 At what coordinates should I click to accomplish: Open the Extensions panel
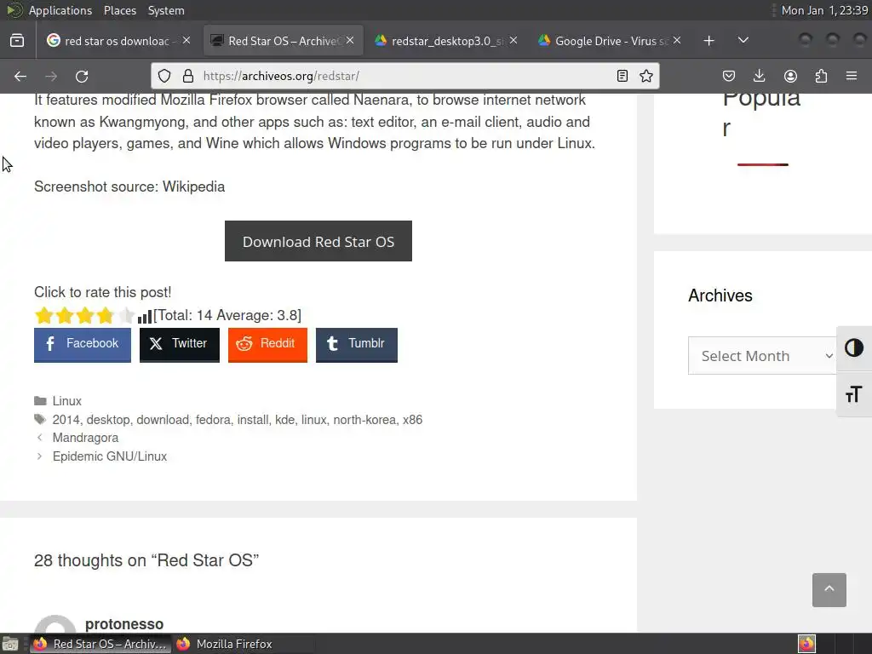[821, 76]
